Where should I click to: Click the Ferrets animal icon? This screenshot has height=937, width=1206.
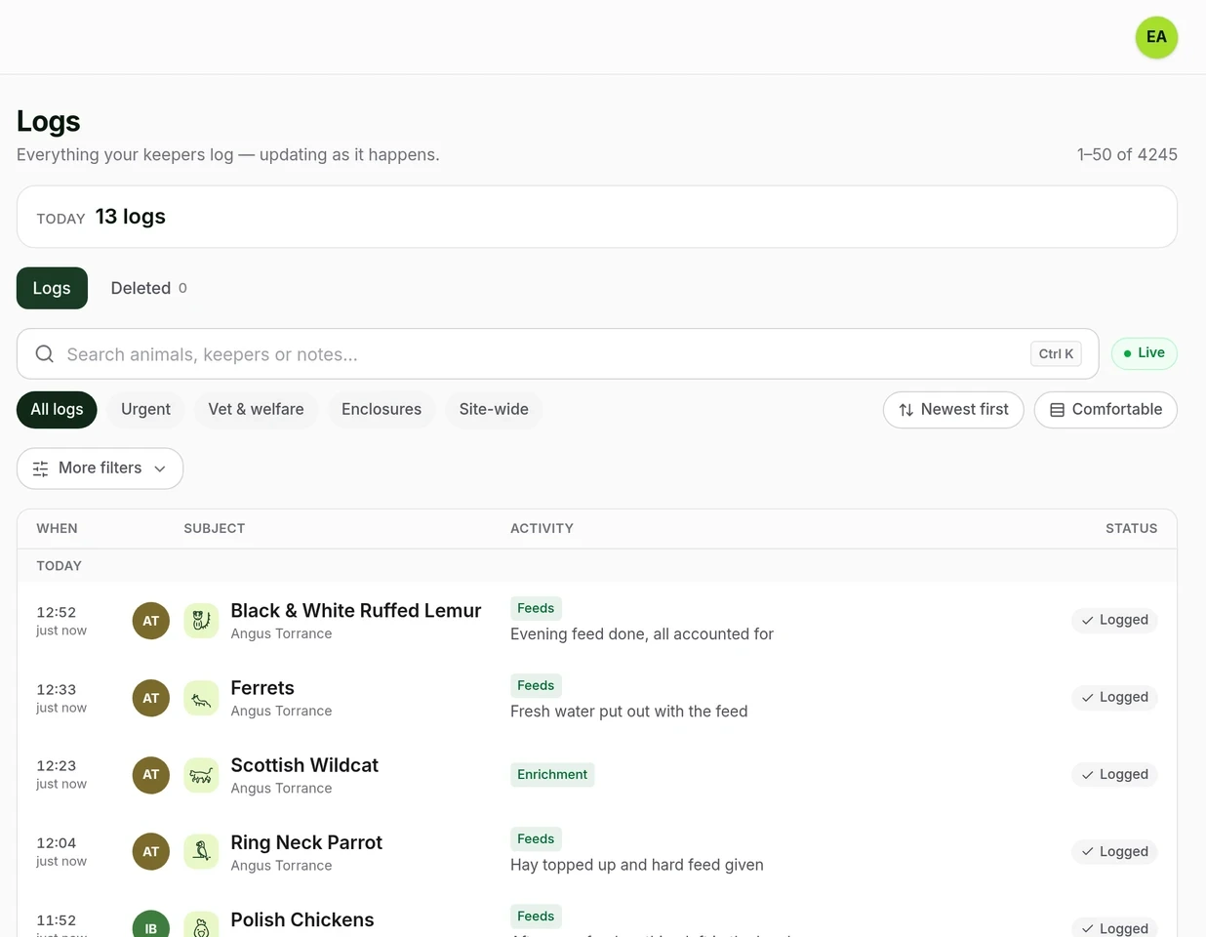(x=201, y=698)
